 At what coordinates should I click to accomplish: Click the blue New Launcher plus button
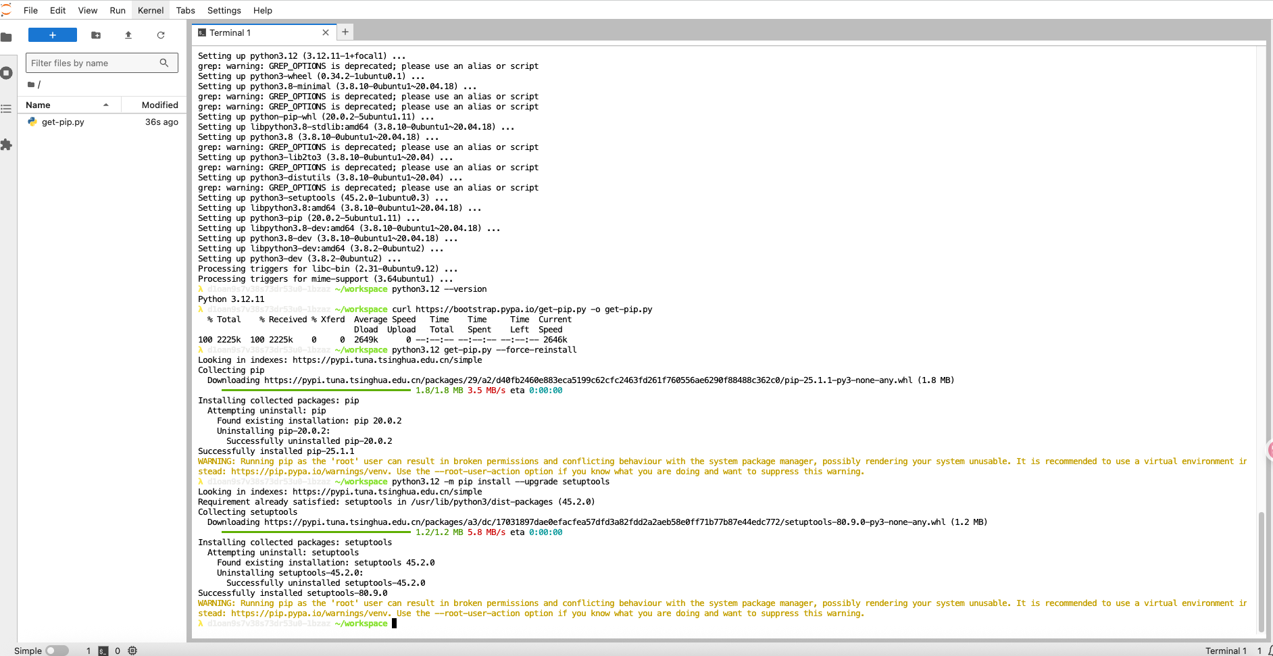(53, 35)
